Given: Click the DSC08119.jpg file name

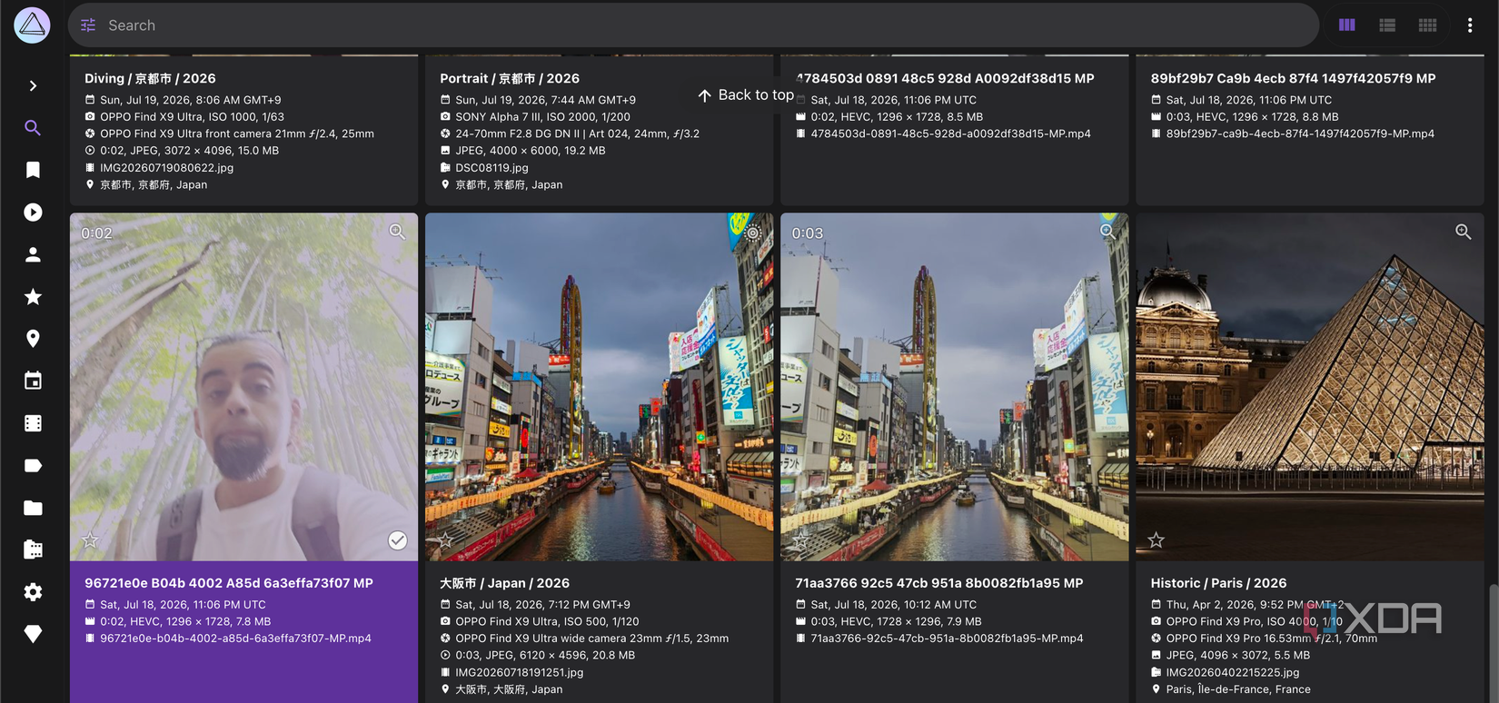Looking at the screenshot, I should point(491,167).
